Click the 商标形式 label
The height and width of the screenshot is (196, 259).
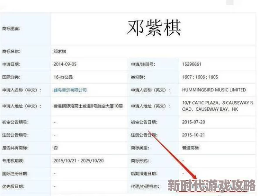140,161
